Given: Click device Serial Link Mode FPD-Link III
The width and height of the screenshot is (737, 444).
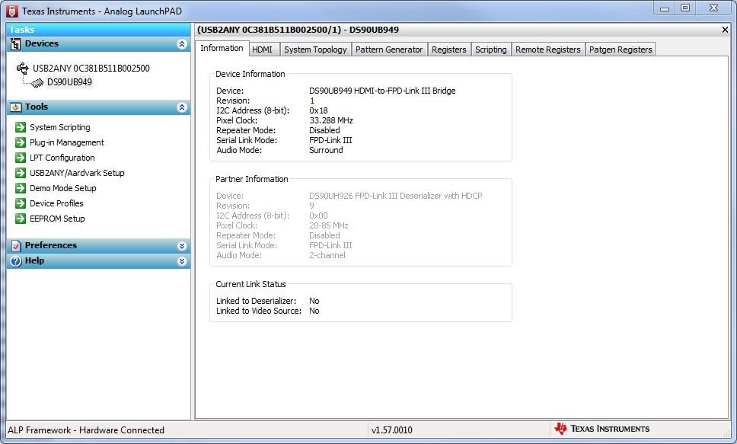Looking at the screenshot, I should coord(330,140).
